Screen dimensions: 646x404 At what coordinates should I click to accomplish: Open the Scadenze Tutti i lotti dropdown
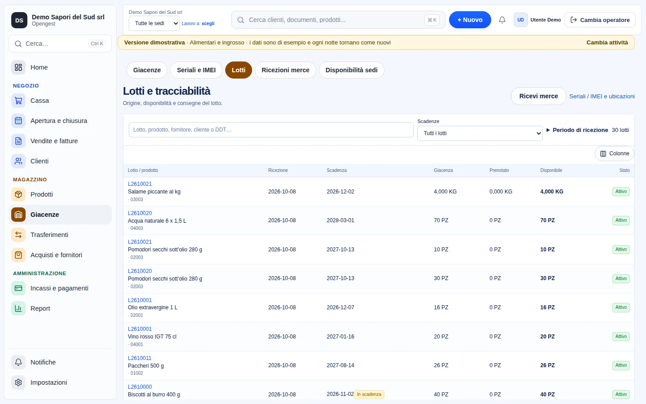(480, 133)
